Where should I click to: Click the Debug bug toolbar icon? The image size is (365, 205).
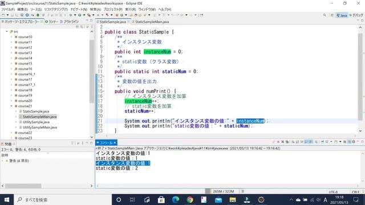pyautogui.click(x=71, y=15)
